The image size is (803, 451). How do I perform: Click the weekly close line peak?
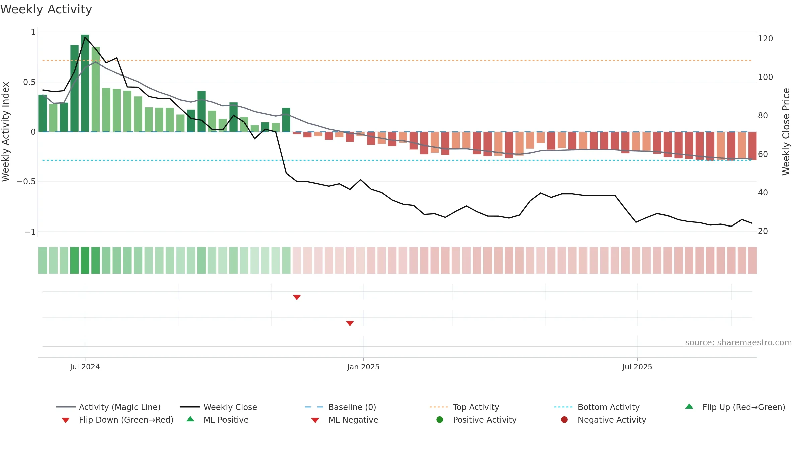[x=85, y=37]
